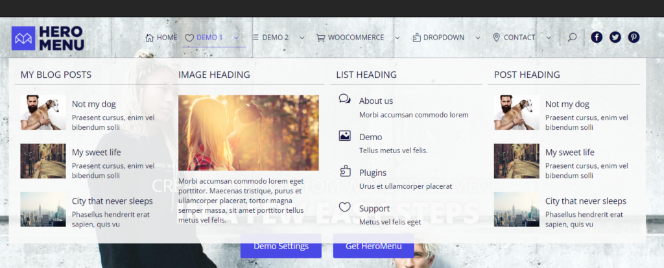Open the Demo link in List Heading
Image resolution: width=664 pixels, height=268 pixels.
pos(370,137)
